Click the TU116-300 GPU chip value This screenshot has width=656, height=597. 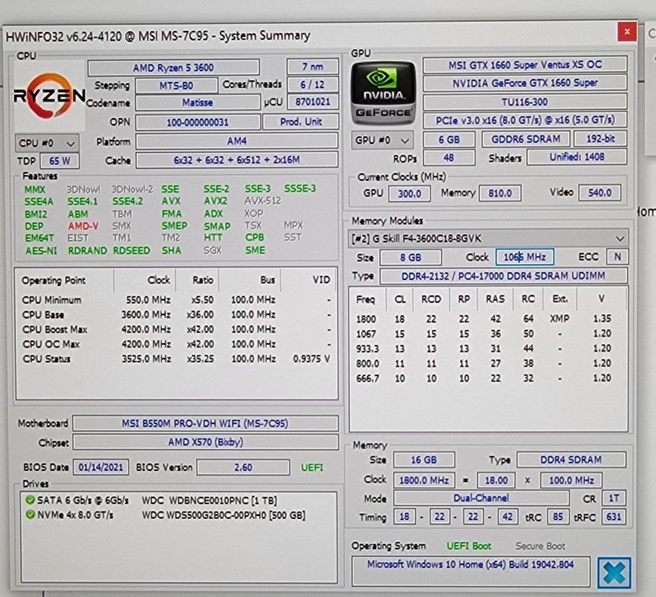[x=525, y=101]
